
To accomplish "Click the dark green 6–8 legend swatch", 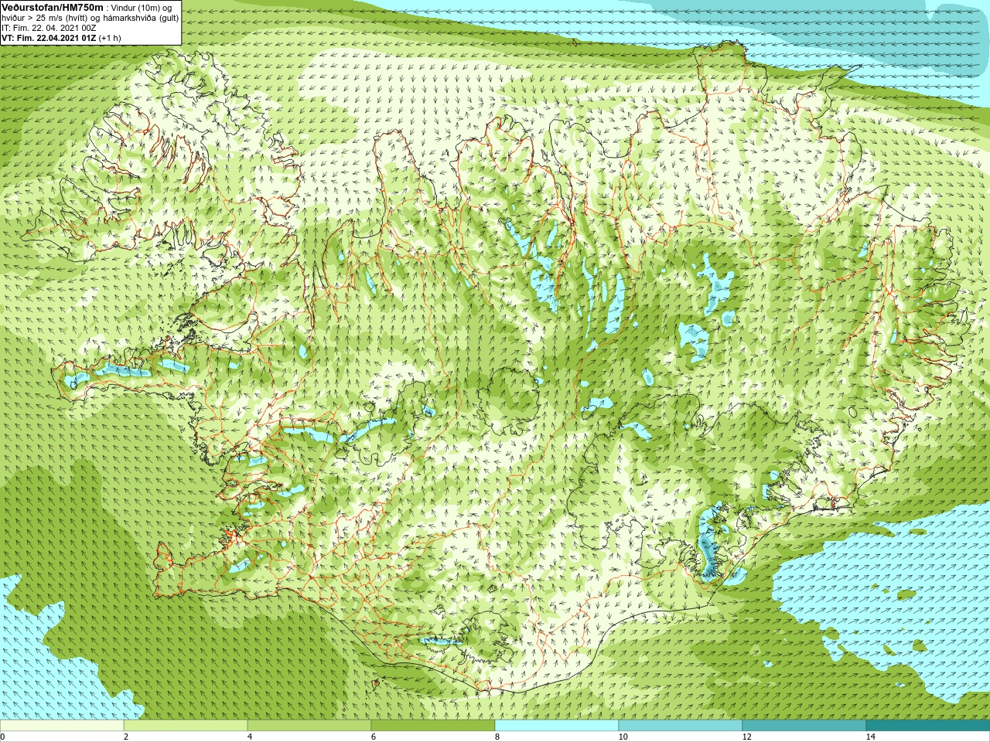I will [x=433, y=726].
